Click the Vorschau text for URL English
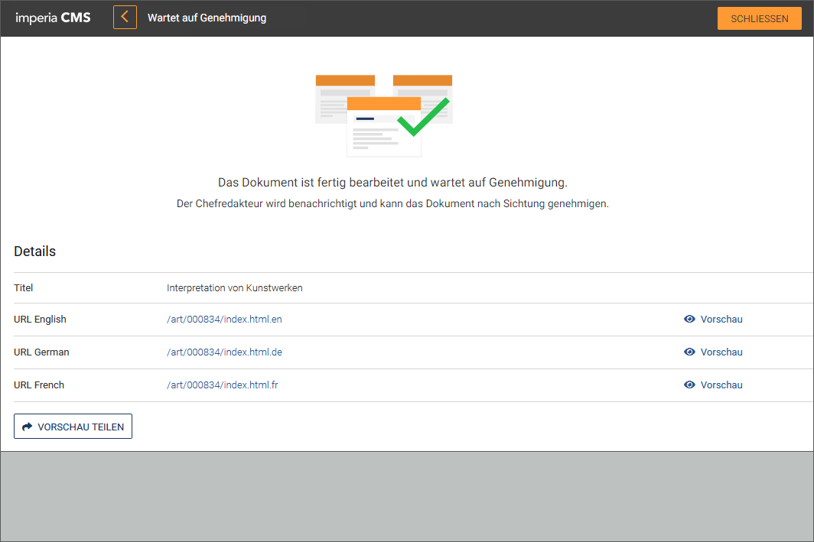Image resolution: width=814 pixels, height=542 pixels. (x=721, y=319)
